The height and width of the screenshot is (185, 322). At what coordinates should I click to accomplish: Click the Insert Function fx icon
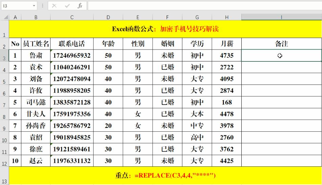80,6
